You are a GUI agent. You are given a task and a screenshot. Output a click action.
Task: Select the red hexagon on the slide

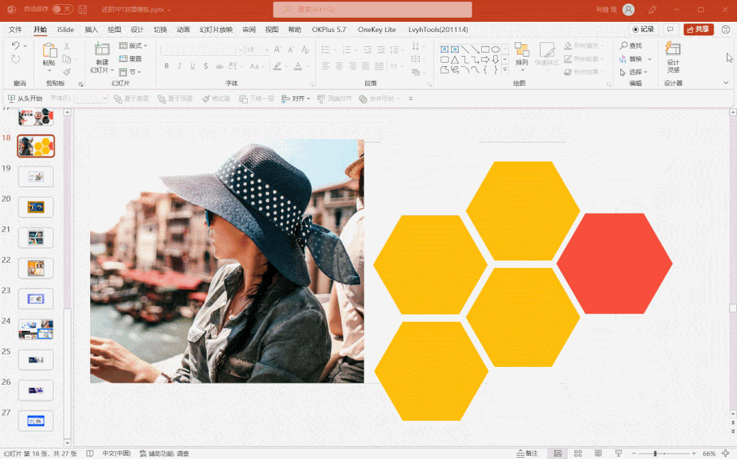tap(615, 263)
